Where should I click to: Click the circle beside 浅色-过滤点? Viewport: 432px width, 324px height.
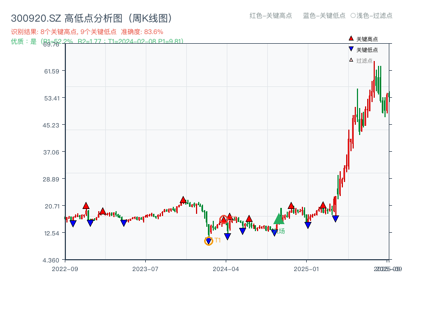click(x=353, y=16)
